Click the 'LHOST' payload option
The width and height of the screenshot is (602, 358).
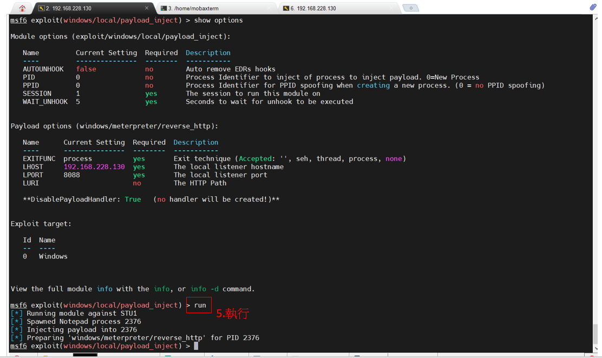(x=32, y=167)
